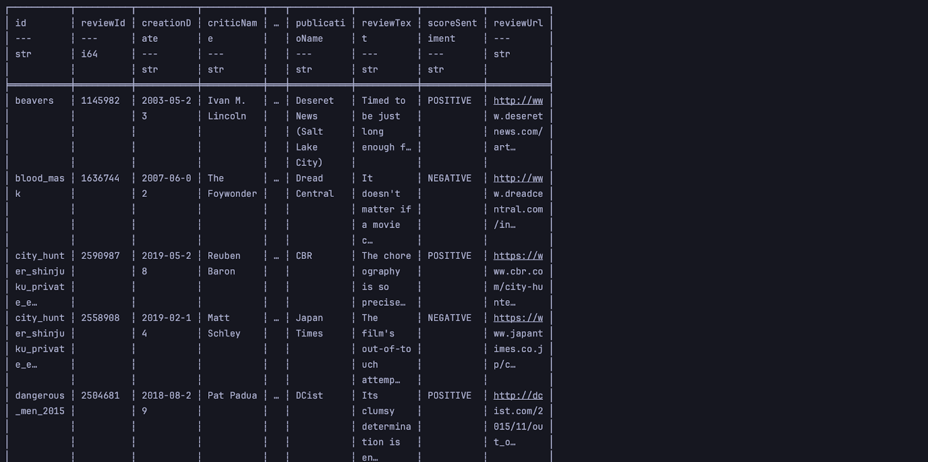Click critic name Ivan M. Lincoln

pyautogui.click(x=227, y=108)
